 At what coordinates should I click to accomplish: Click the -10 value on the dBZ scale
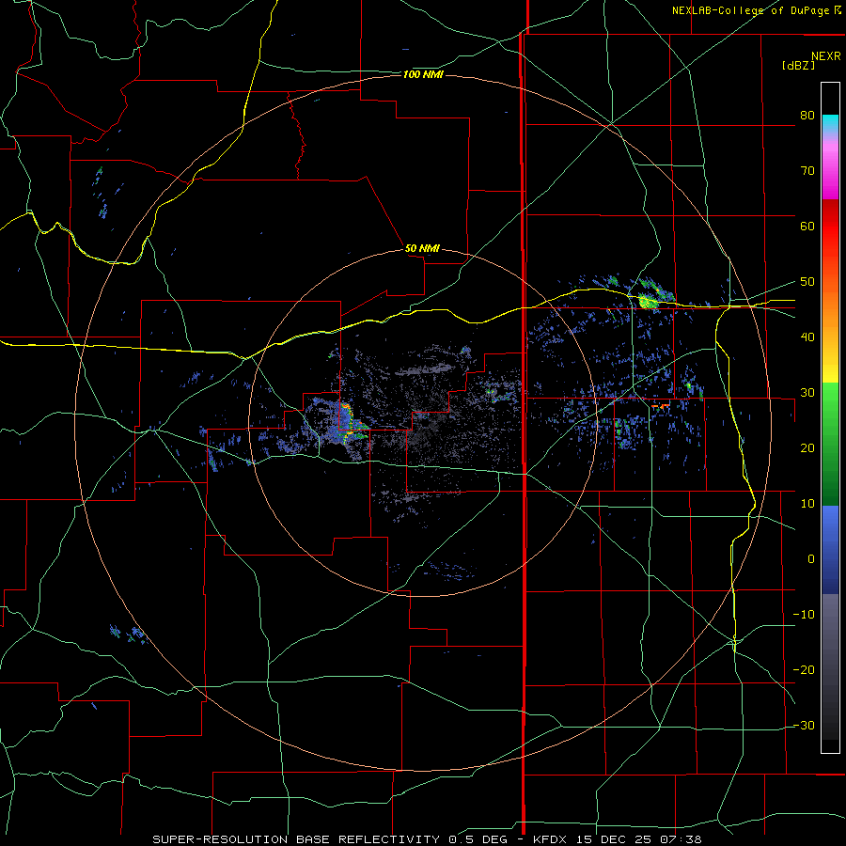(804, 615)
